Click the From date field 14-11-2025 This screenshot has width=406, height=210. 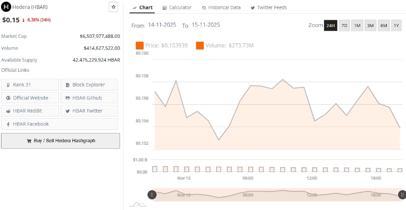[x=162, y=25]
